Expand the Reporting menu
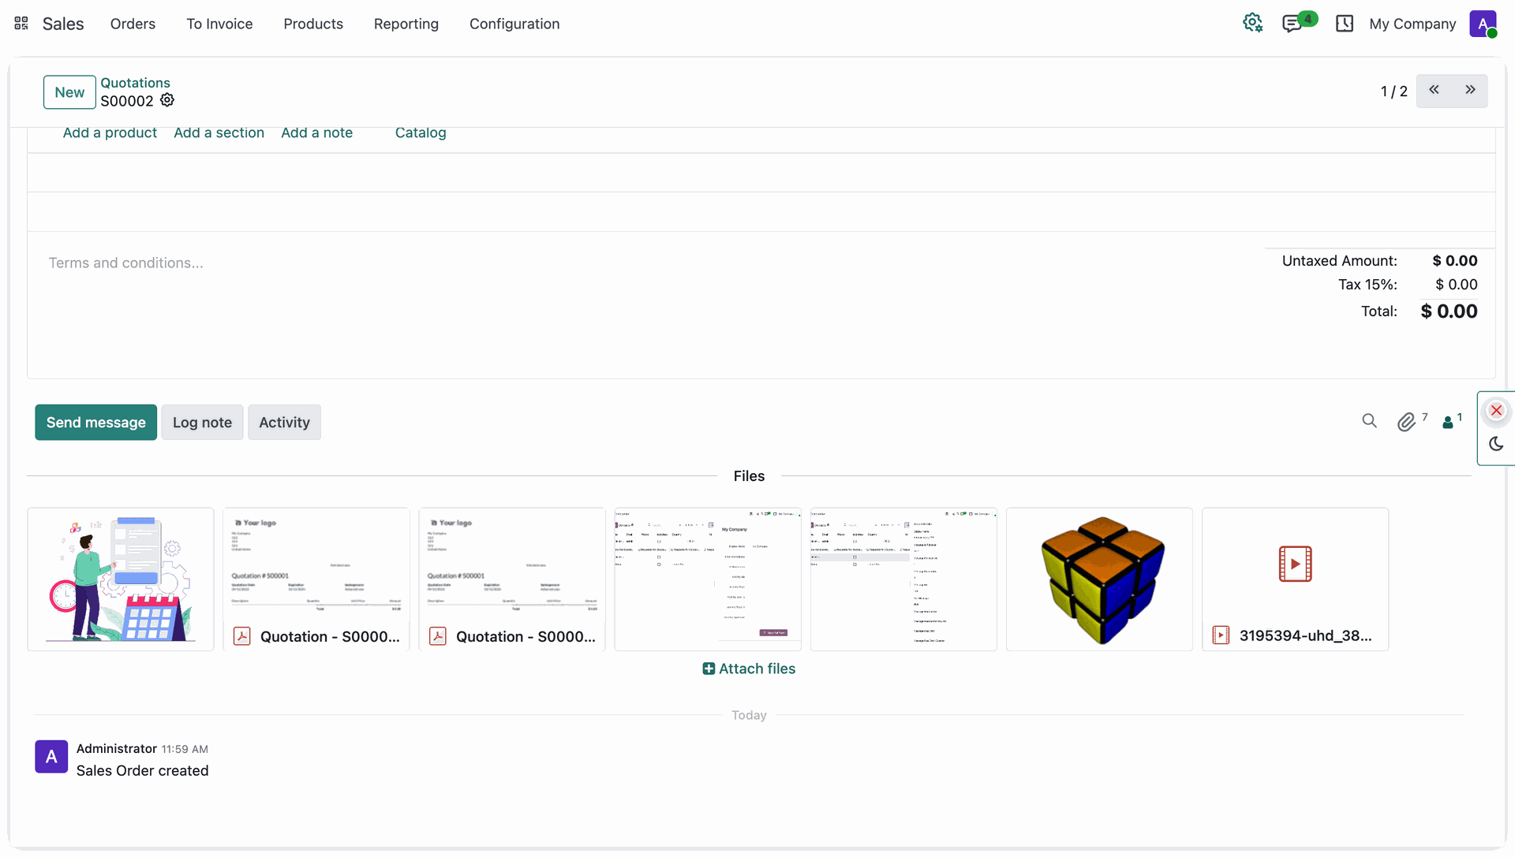 click(x=406, y=24)
